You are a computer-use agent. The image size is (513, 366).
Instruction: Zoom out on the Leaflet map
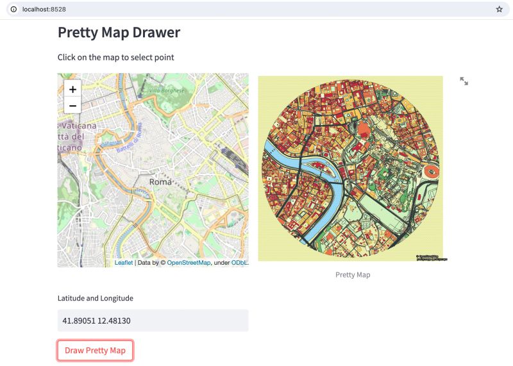72,106
